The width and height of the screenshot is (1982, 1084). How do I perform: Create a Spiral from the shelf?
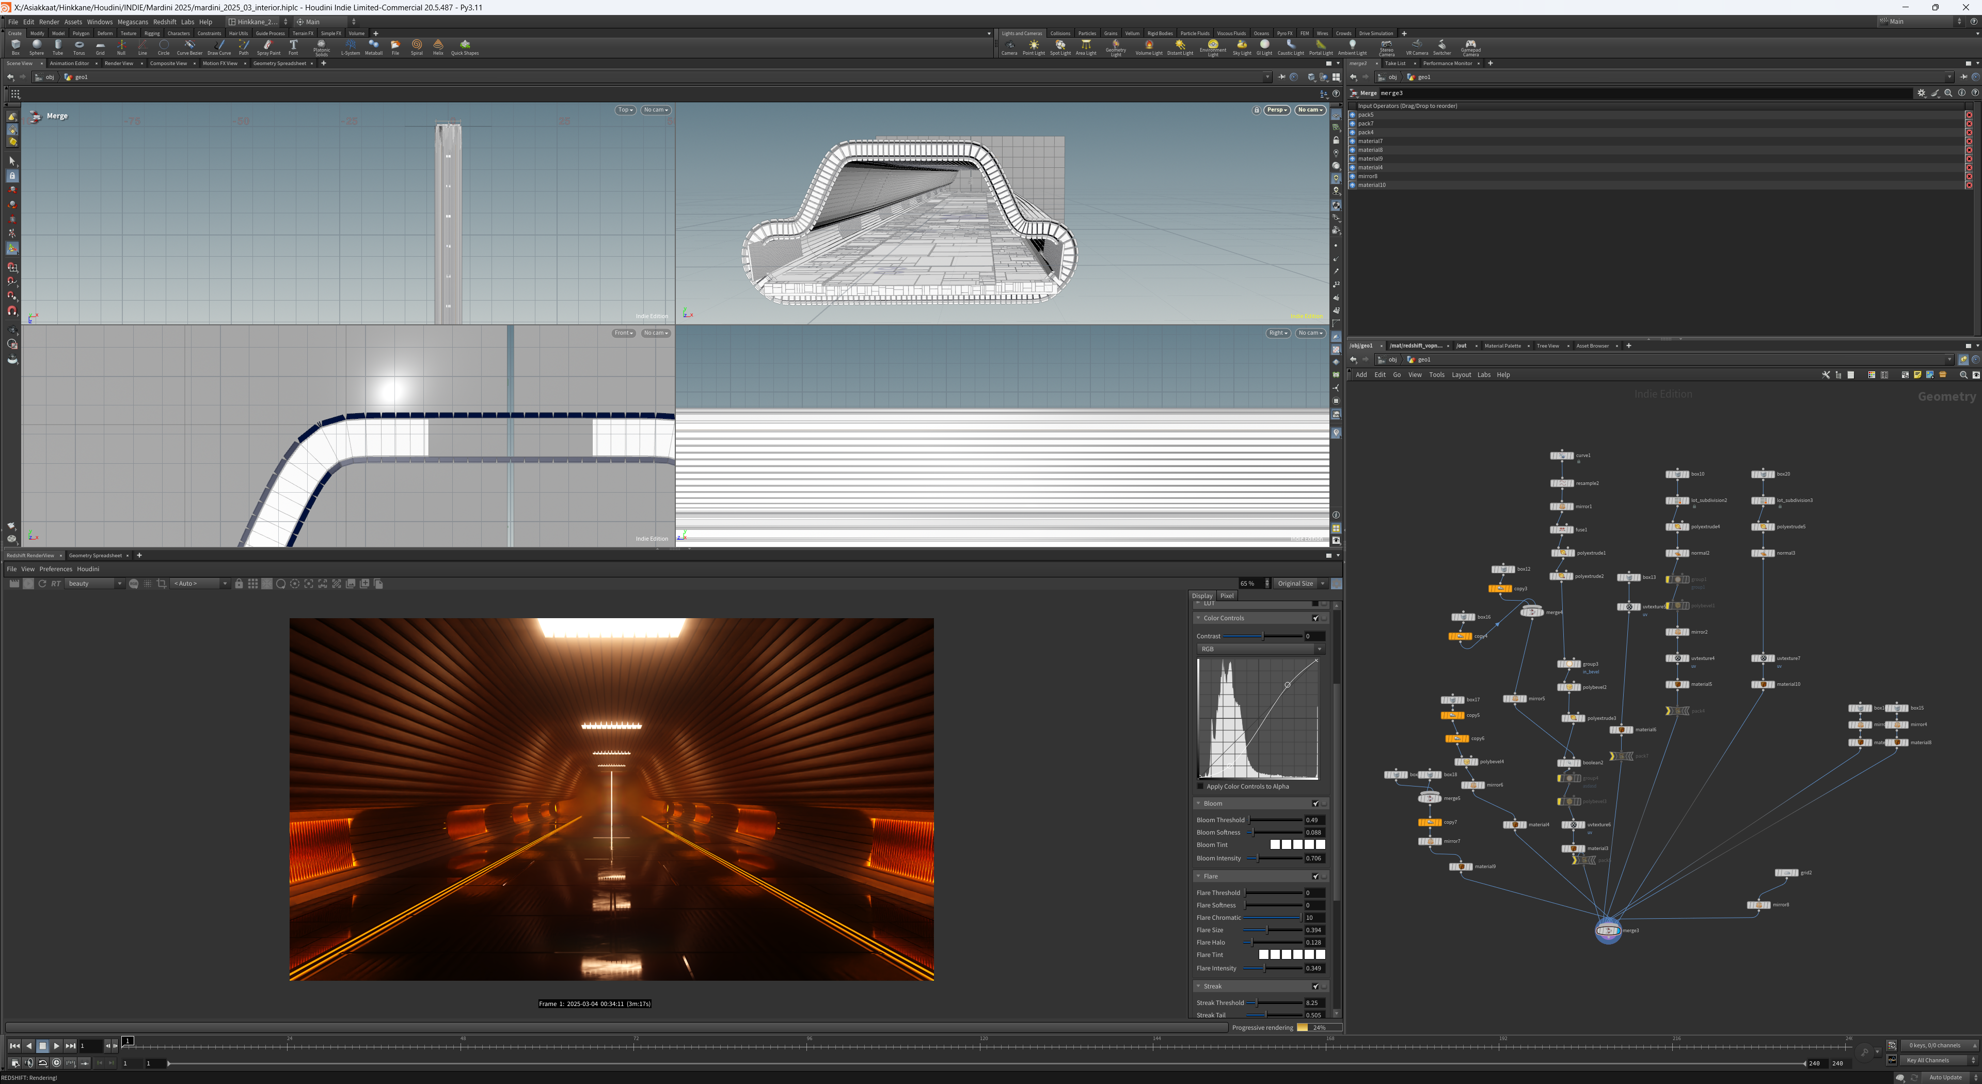click(416, 47)
